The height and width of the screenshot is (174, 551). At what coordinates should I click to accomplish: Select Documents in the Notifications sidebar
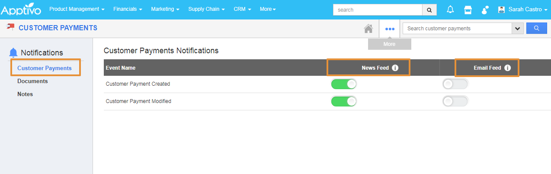(32, 81)
